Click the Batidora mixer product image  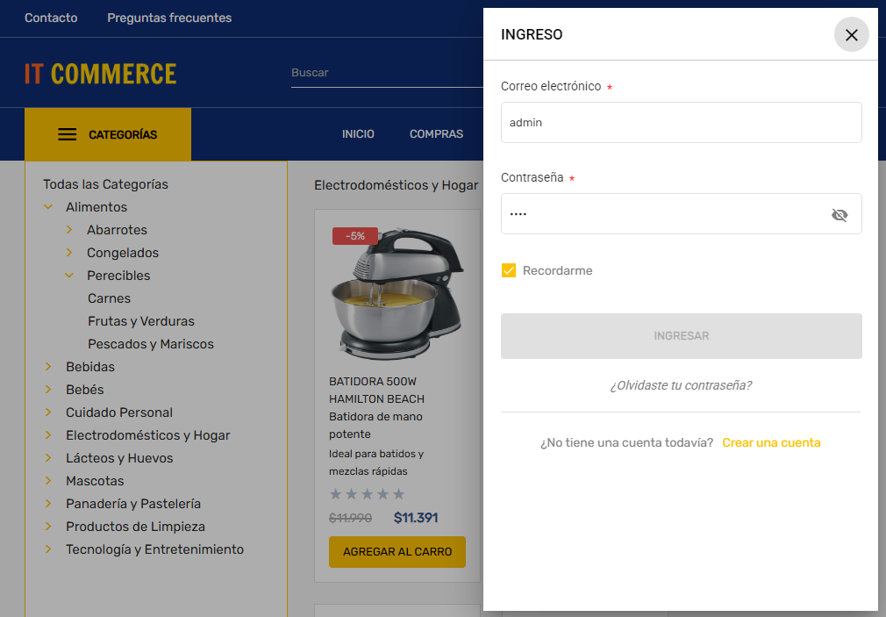397,294
